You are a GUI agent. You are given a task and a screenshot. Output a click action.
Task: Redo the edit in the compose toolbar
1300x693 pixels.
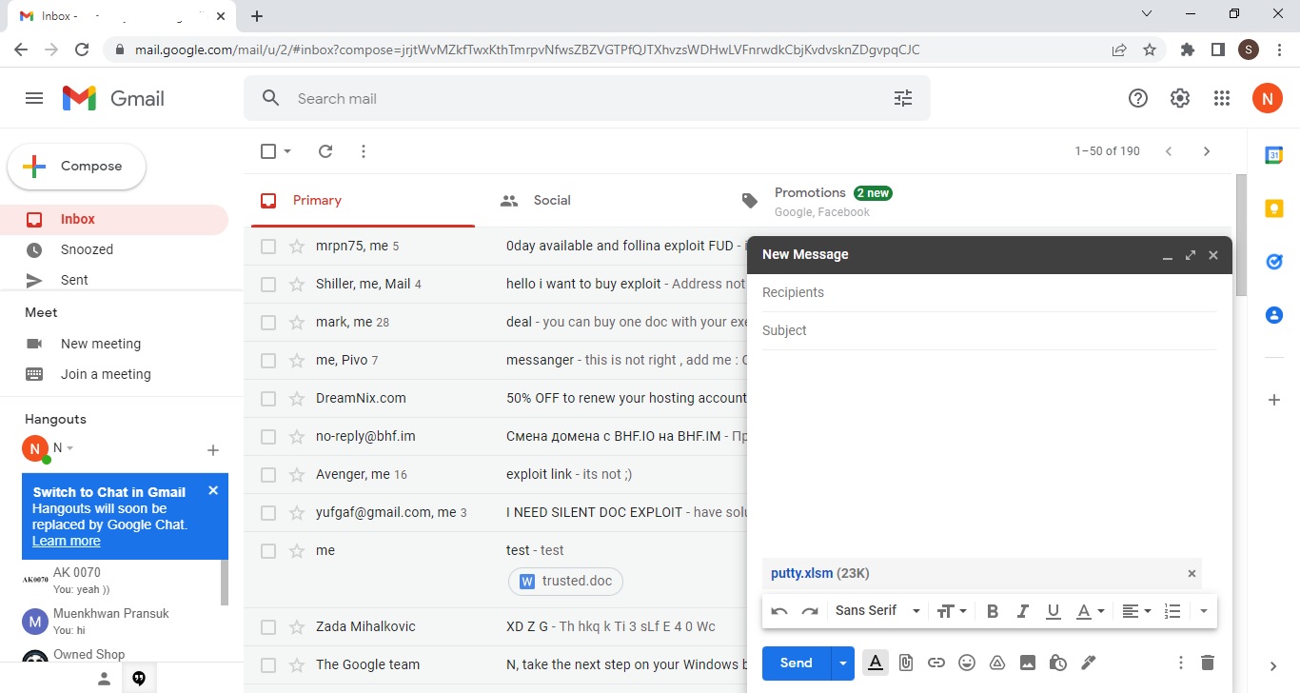click(x=810, y=611)
